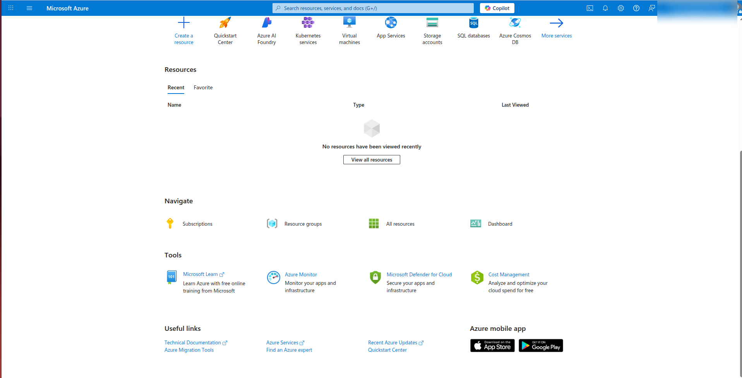Click the Cost Management dollar icon
This screenshot has height=378, width=742.
point(477,278)
